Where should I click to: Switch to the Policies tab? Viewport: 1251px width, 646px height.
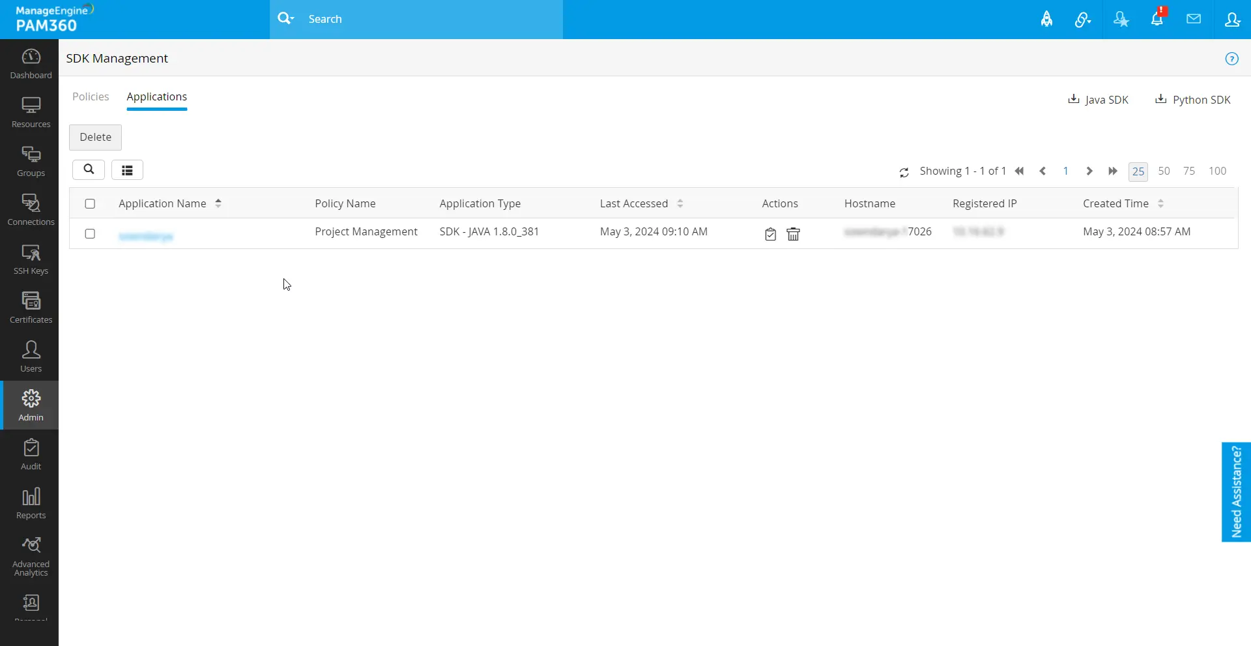pos(91,96)
